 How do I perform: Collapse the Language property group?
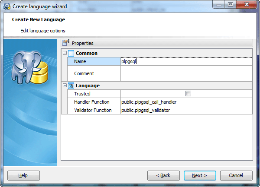[x=65, y=86]
